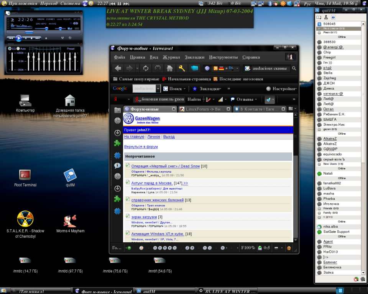Click Выход link
This screenshot has height=294, width=368.
pos(169,137)
